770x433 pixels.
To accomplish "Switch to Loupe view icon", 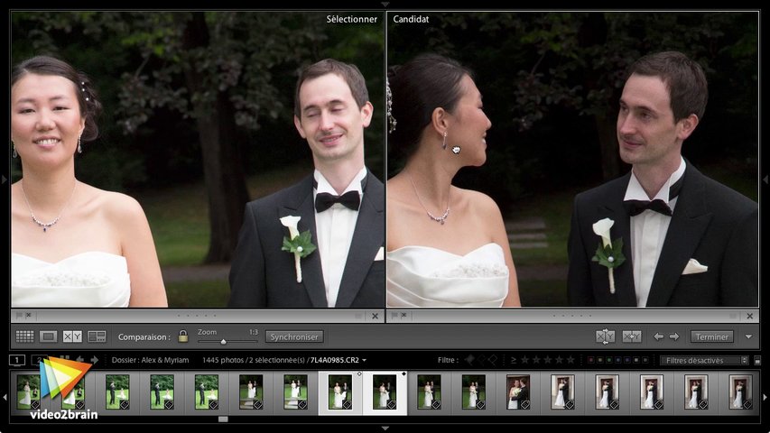I will coord(49,336).
